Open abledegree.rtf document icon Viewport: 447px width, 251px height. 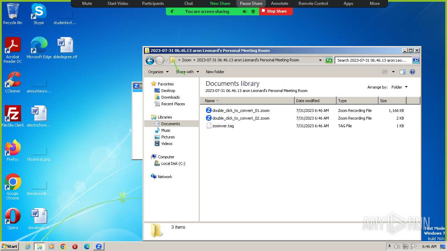pos(65,48)
